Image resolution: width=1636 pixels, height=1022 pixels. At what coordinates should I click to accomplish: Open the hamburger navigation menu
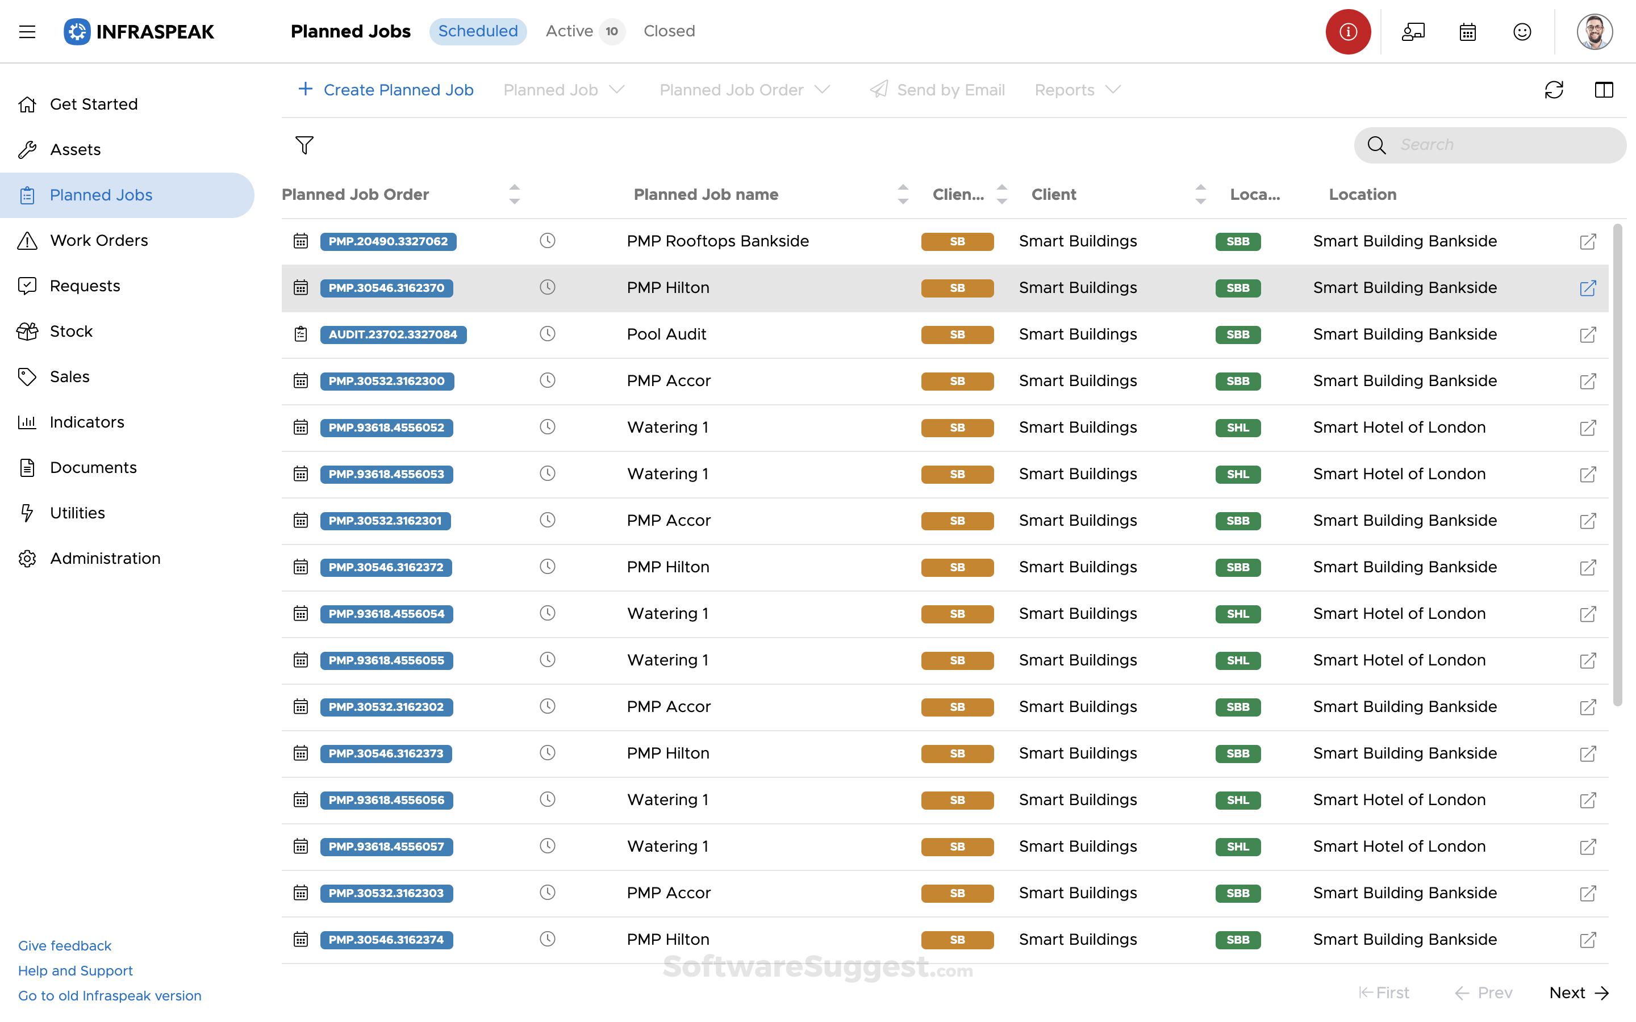27,31
